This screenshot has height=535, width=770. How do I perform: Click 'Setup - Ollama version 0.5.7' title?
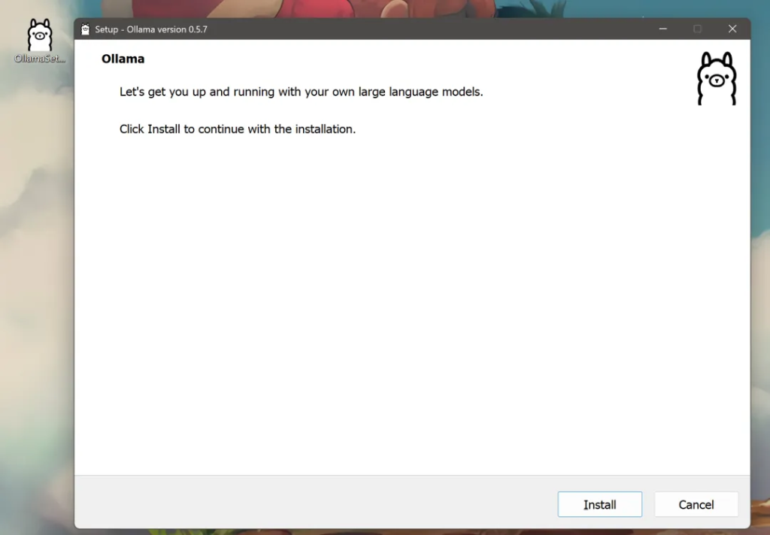coord(151,29)
